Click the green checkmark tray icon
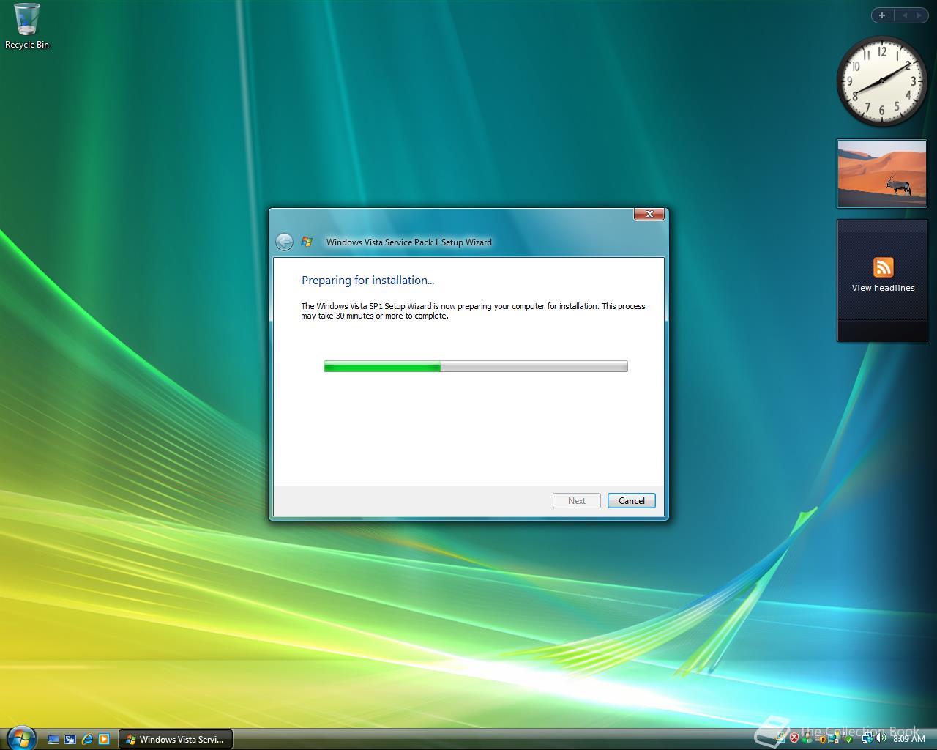The image size is (937, 750). click(x=849, y=738)
